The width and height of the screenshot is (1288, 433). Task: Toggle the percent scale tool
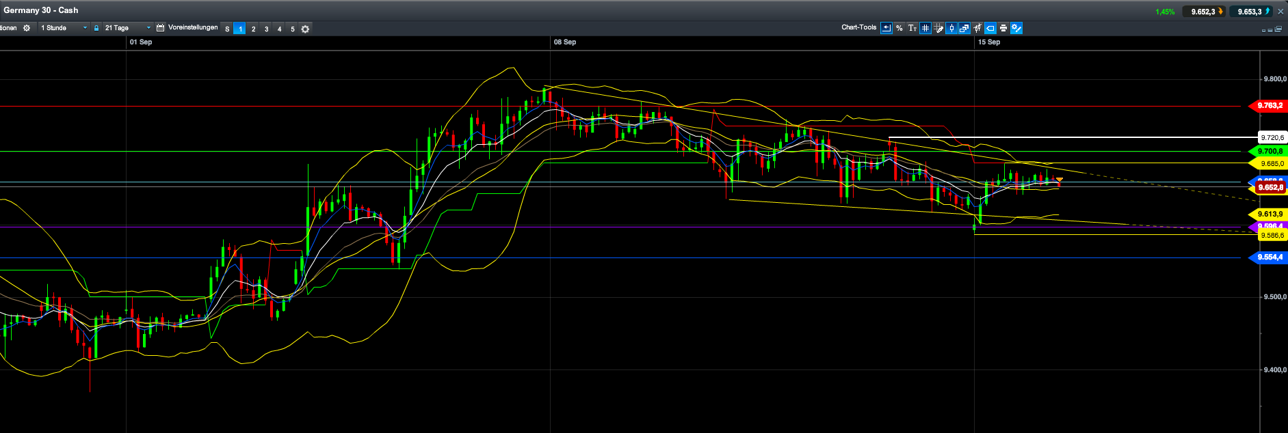tap(899, 28)
